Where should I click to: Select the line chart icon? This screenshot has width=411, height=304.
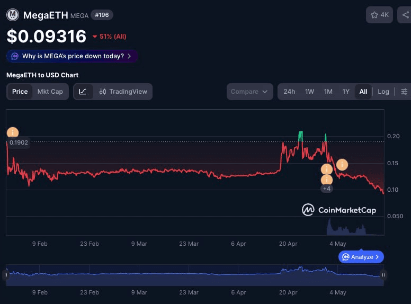pyautogui.click(x=83, y=92)
